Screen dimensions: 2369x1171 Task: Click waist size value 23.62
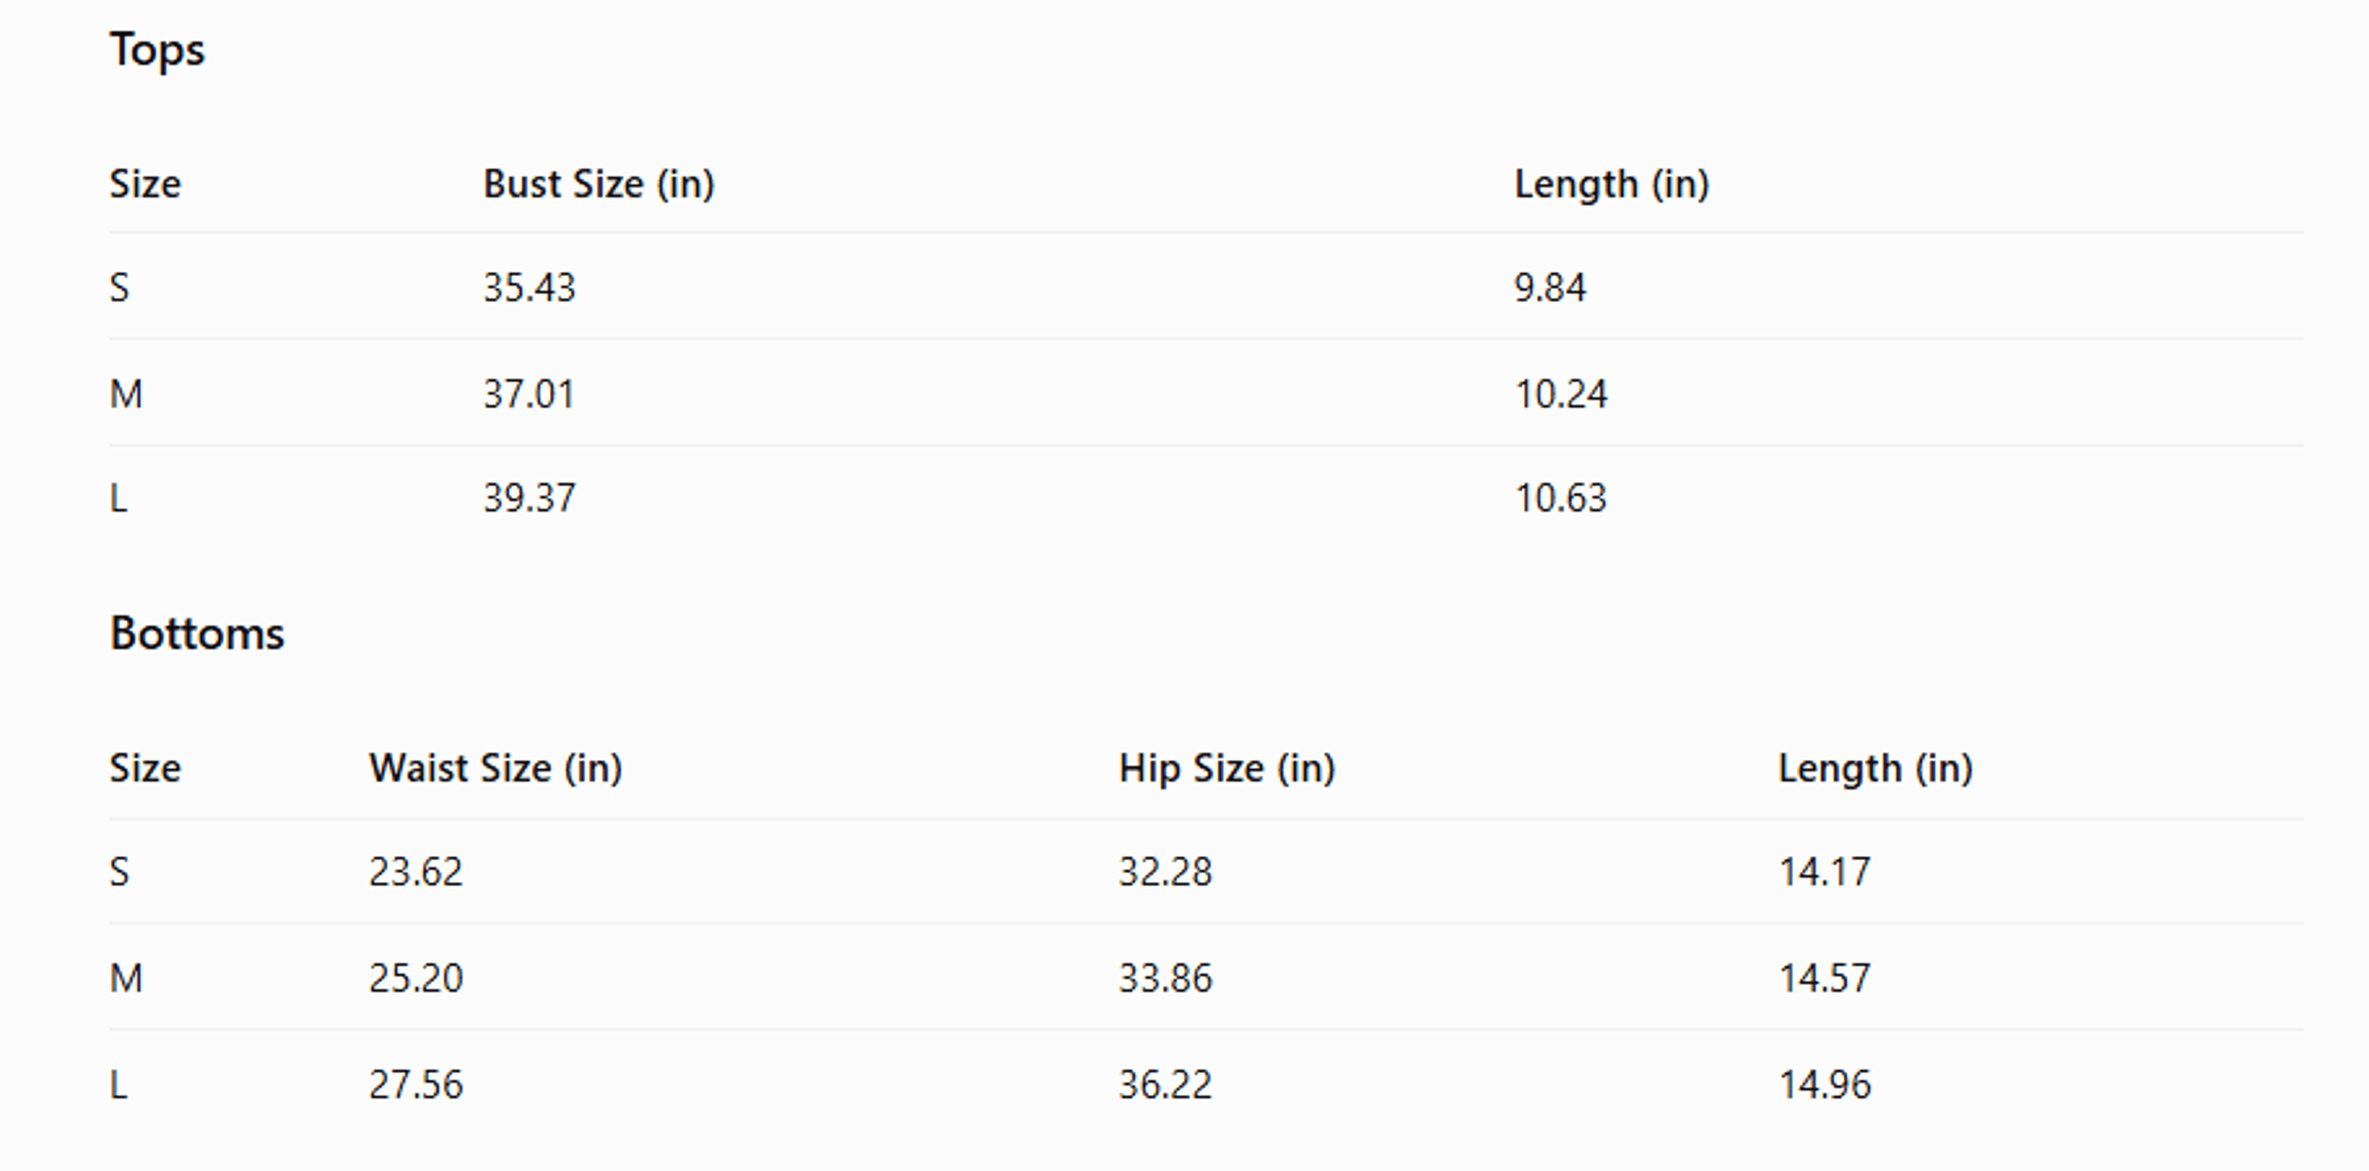point(416,872)
